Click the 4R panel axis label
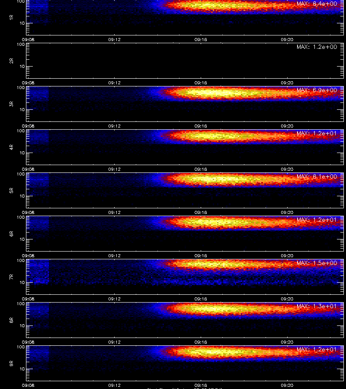 pyautogui.click(x=11, y=147)
